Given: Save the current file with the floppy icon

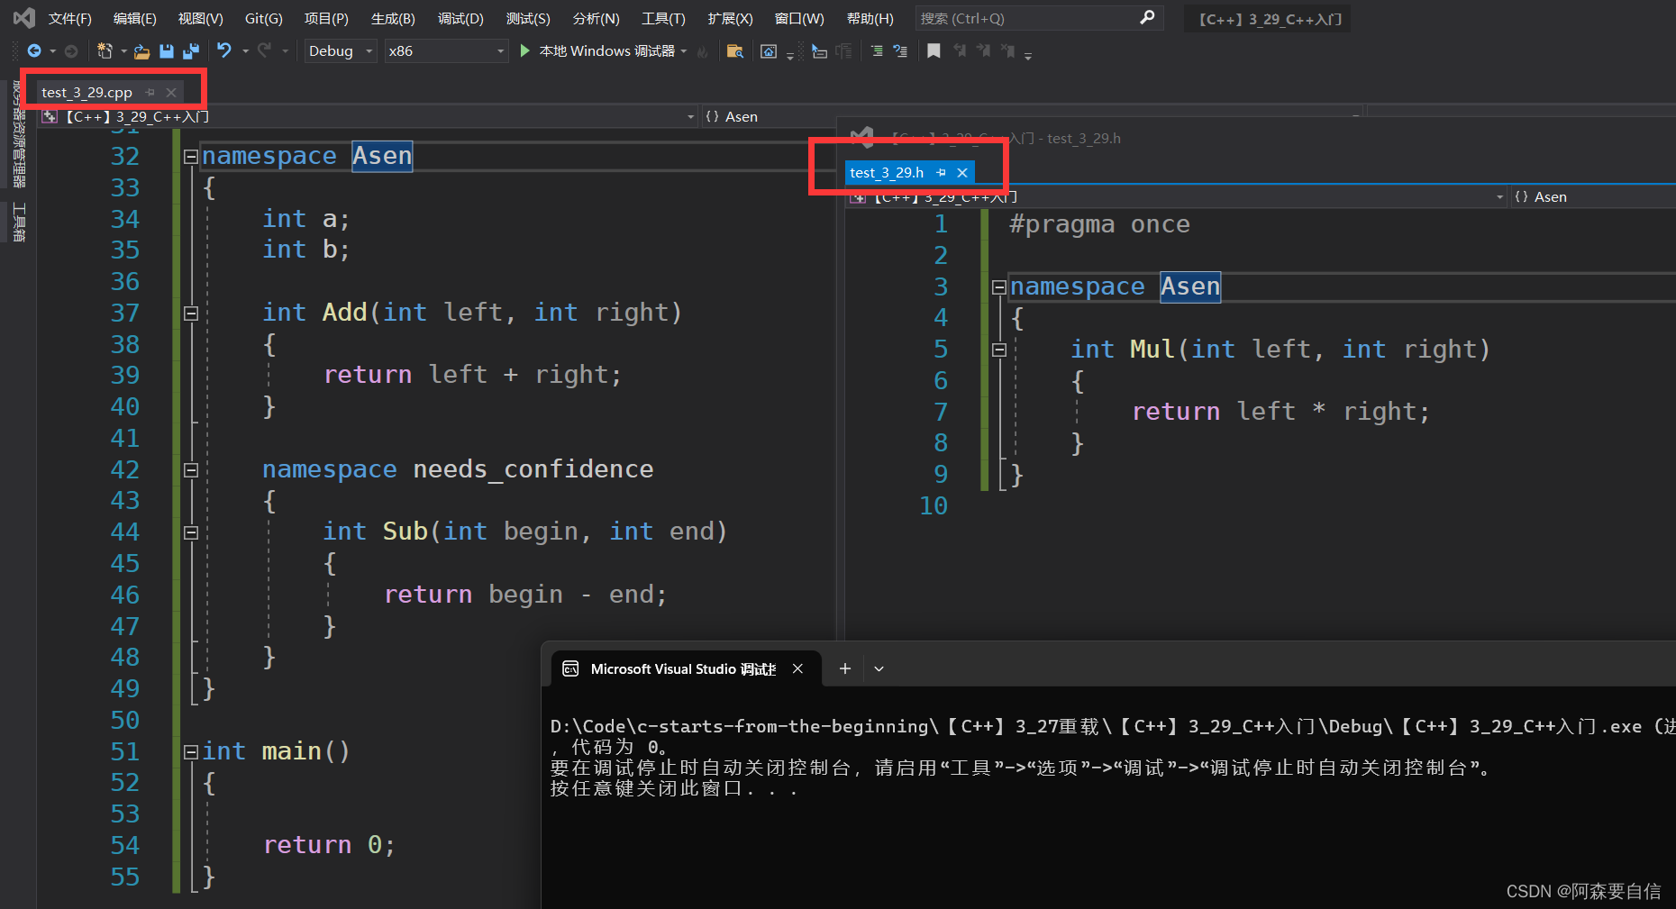Looking at the screenshot, I should pyautogui.click(x=167, y=51).
